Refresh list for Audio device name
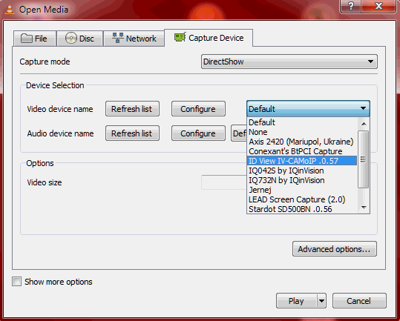Viewport: 400px width, 321px height. click(132, 133)
